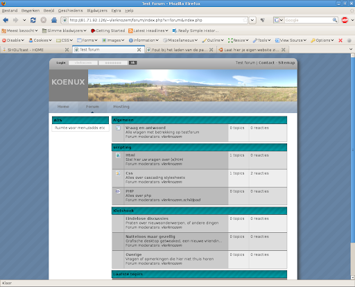The image size is (355, 287).
Task: Open Web Developer Options menu
Action: pos(322,40)
